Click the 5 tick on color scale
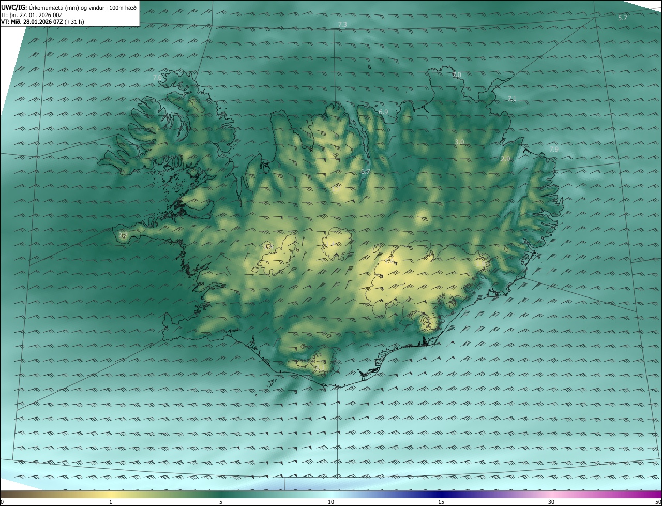The image size is (662, 506). (221, 502)
